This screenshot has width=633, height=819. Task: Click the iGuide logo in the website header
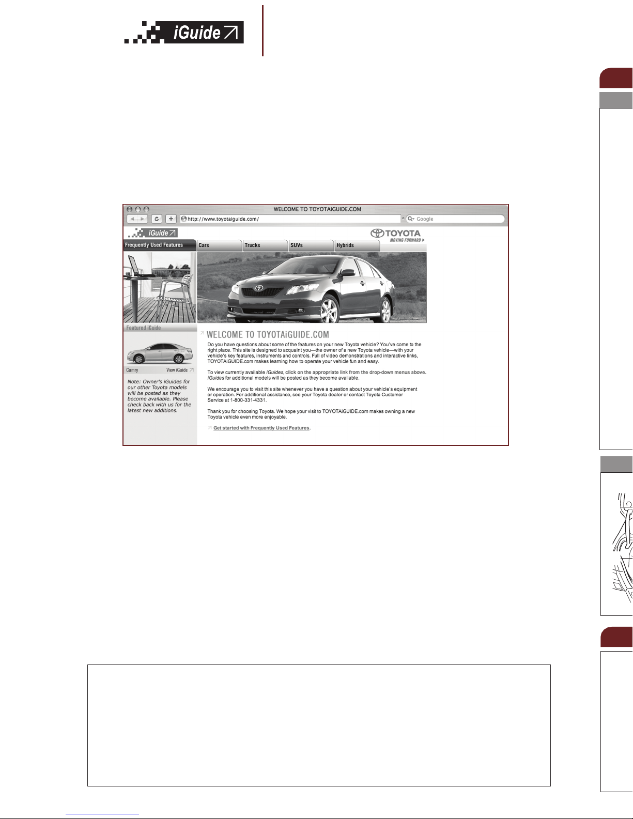(x=153, y=233)
